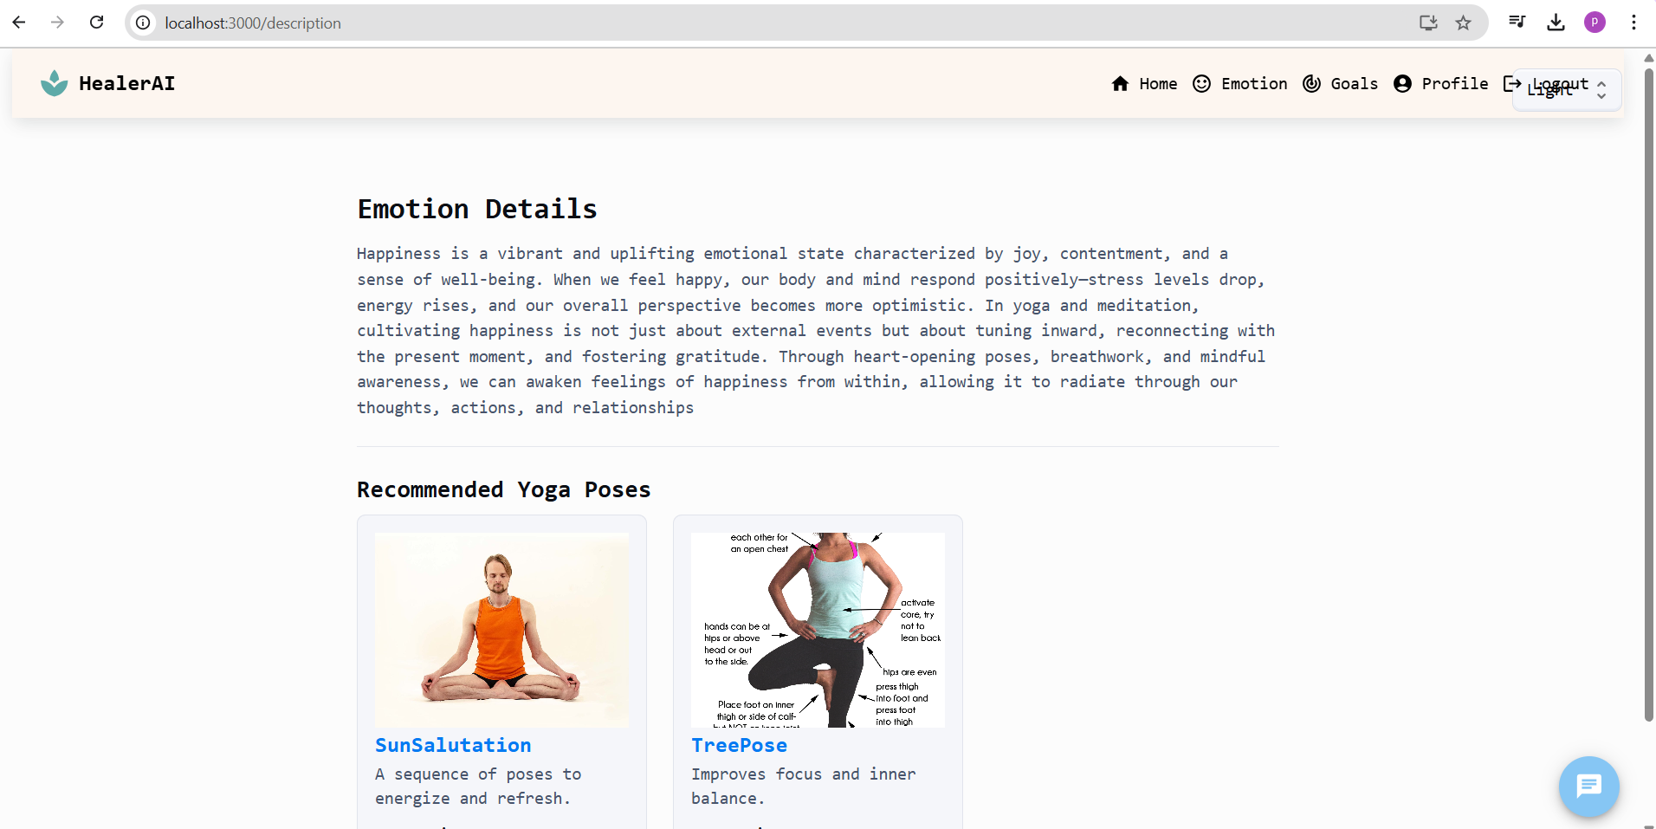
Task: Click the Profile user avatar icon
Action: [1402, 83]
